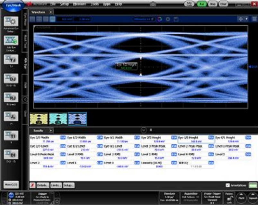Add the DI measurement from the sidebar
The height and width of the screenshot is (205, 258).
[11, 155]
